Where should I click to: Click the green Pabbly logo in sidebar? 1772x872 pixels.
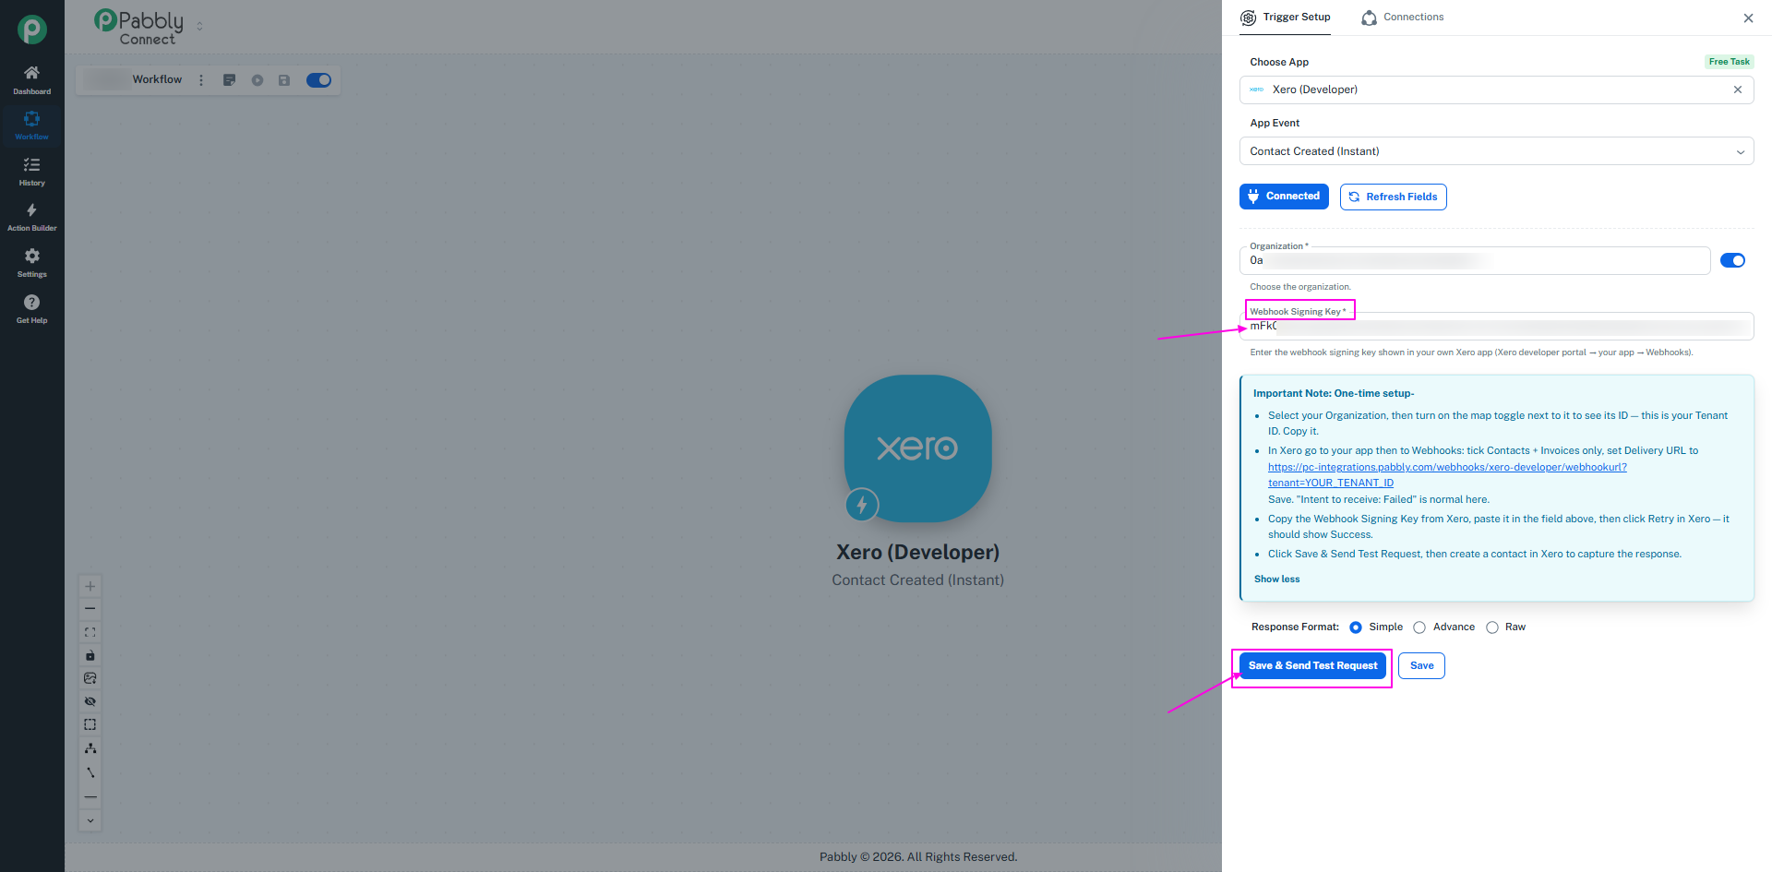tap(32, 30)
